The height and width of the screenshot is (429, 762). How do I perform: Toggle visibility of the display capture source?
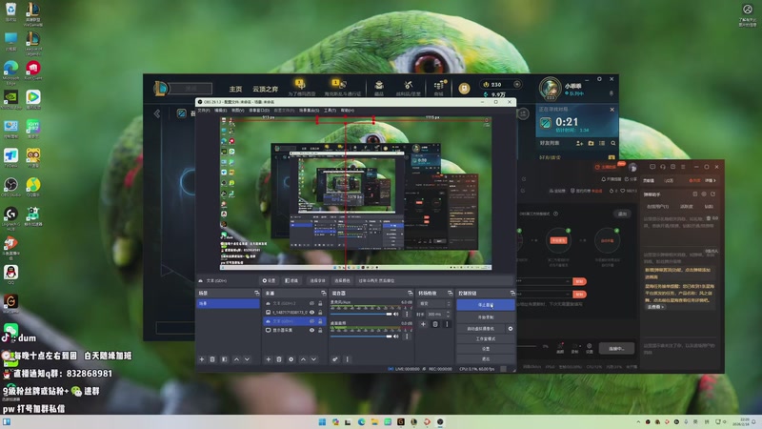click(x=311, y=330)
